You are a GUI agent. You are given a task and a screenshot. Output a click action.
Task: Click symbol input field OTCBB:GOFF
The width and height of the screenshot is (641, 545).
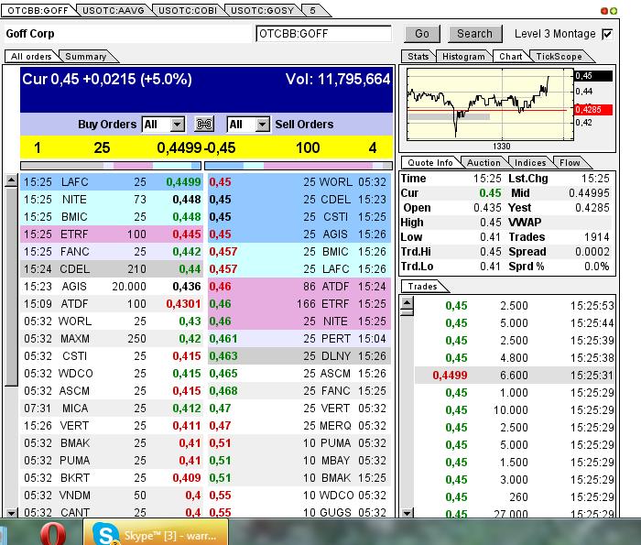coord(323,34)
